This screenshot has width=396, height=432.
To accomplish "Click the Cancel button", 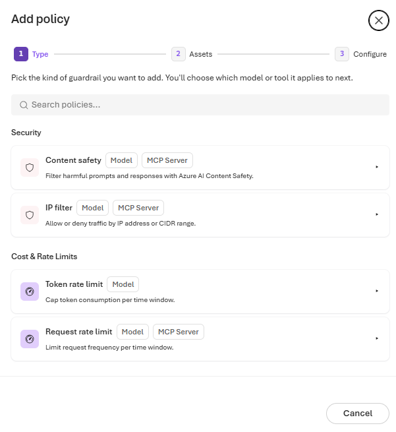I will (358, 414).
